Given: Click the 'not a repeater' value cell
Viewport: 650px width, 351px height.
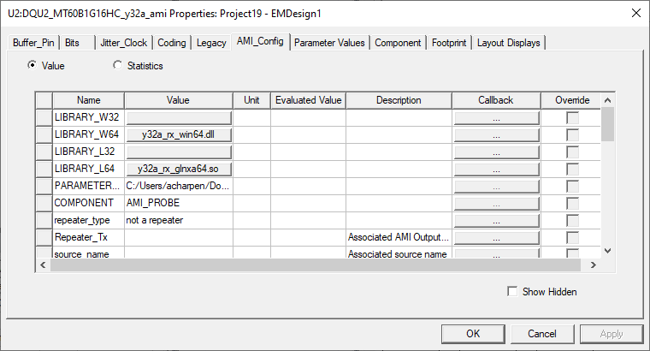Looking at the screenshot, I should click(x=179, y=220).
